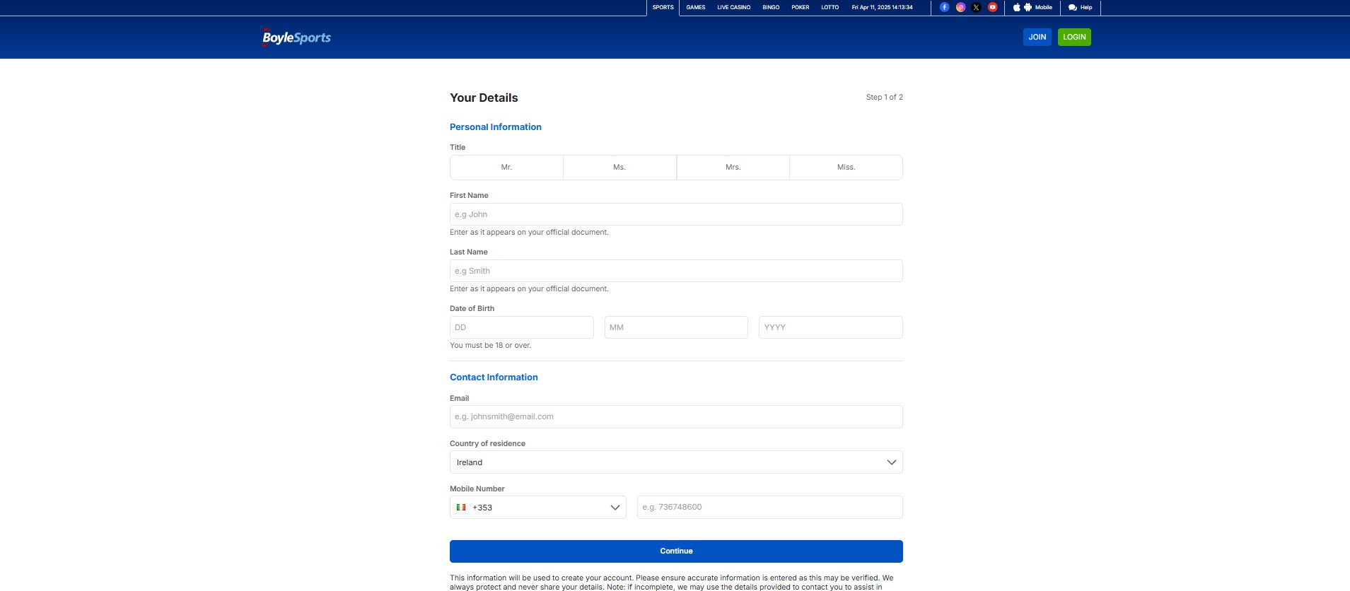Open the X (Twitter) social icon

977,7
